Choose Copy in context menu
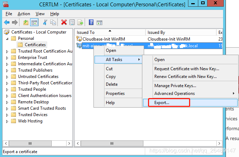Screen dimensions: 239x157 coord(118,77)
